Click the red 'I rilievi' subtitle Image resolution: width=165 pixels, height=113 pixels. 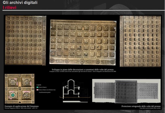9,7
